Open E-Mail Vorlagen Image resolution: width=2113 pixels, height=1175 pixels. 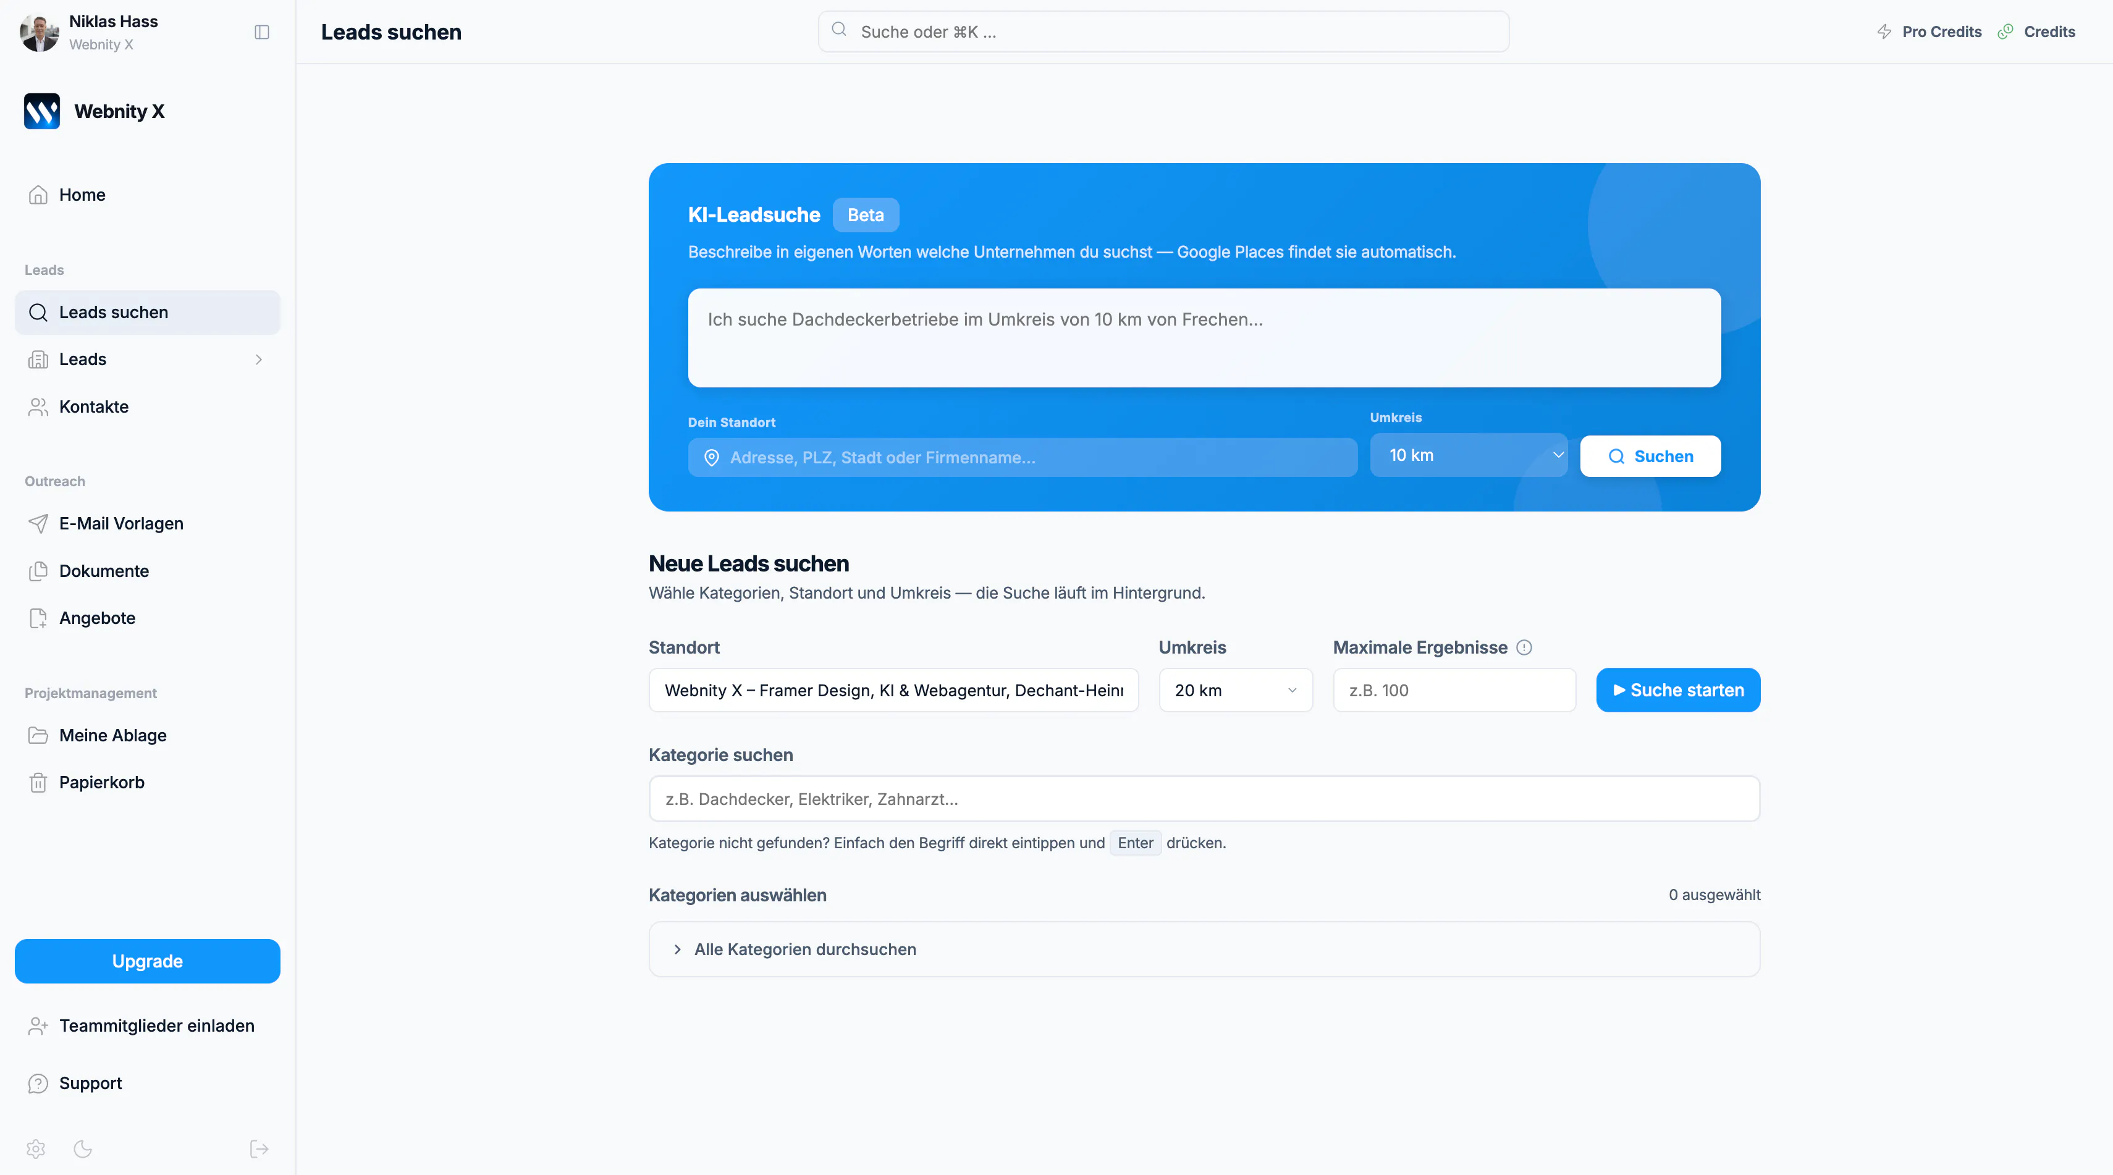click(x=148, y=523)
